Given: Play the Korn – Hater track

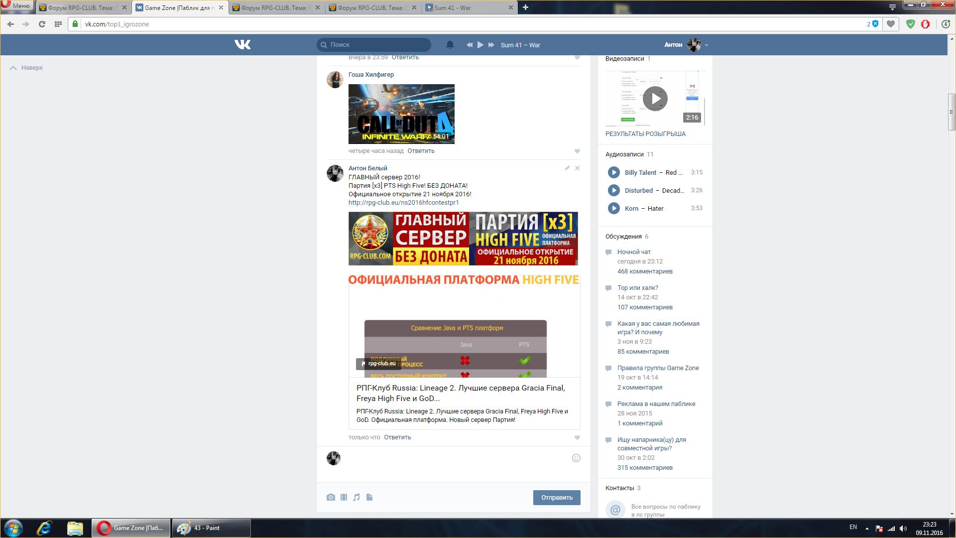Looking at the screenshot, I should tap(613, 208).
